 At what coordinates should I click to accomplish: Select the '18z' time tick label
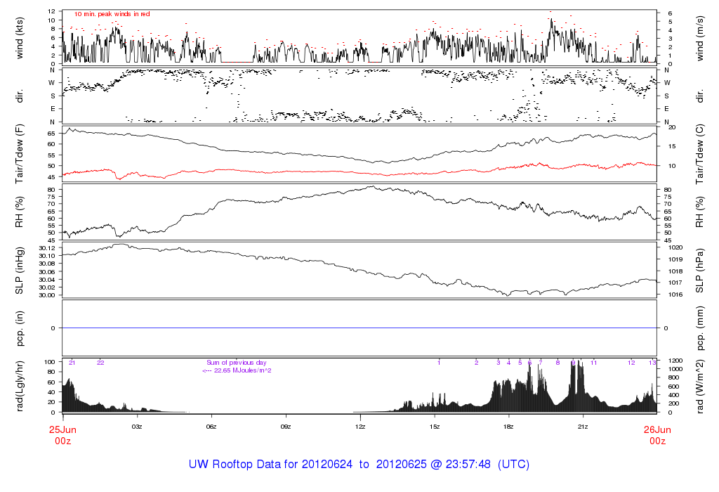point(508,427)
